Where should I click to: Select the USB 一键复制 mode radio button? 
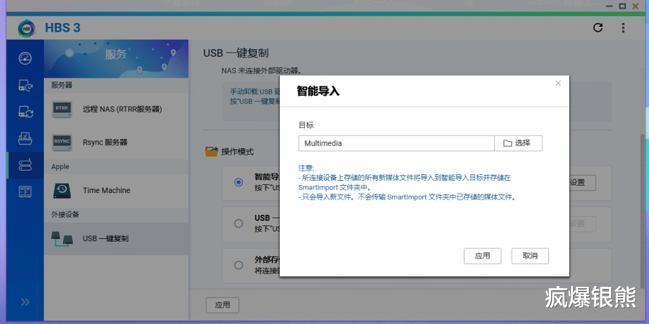tap(239, 223)
